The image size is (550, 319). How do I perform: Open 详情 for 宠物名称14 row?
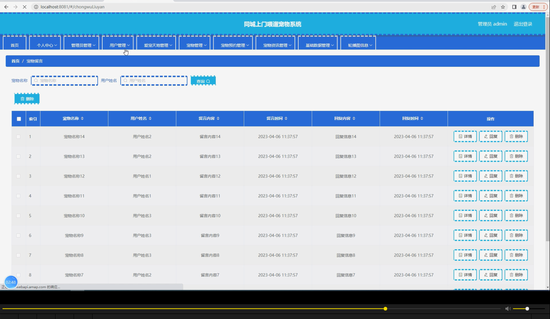[465, 137]
